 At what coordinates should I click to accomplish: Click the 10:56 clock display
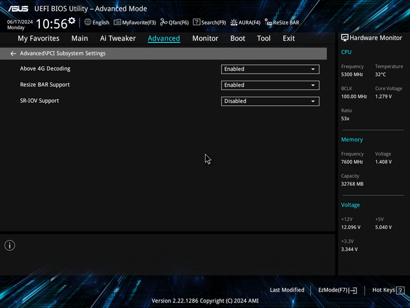(x=51, y=24)
